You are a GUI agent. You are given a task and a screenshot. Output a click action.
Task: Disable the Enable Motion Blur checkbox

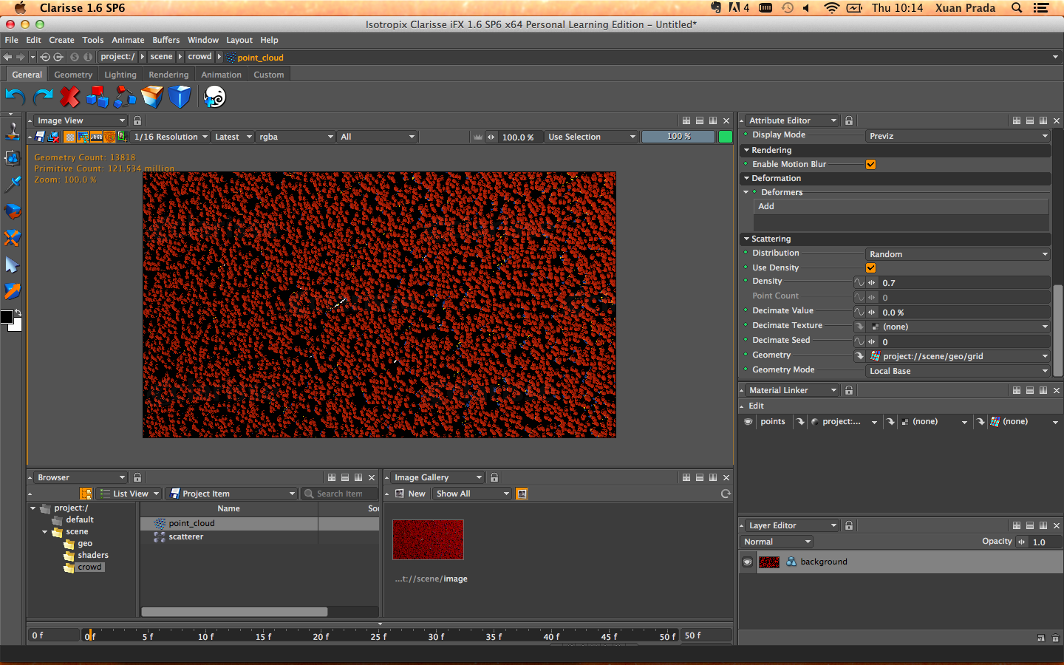870,165
